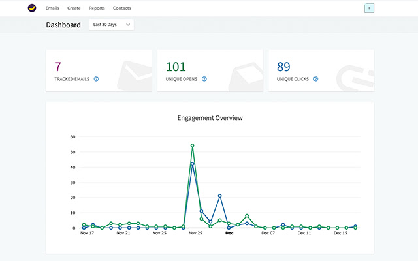Screen dimensions: 418x261
Task: Select the 101 unique opens figure
Action: 176,66
